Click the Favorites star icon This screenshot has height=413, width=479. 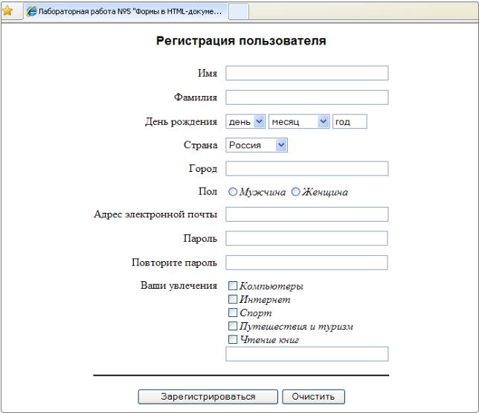(7, 11)
